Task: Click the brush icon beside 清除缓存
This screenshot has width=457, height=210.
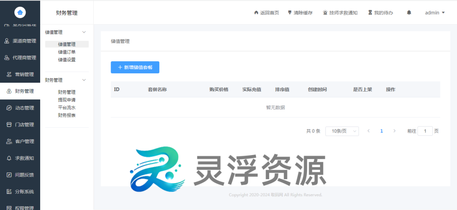Action: [290, 13]
